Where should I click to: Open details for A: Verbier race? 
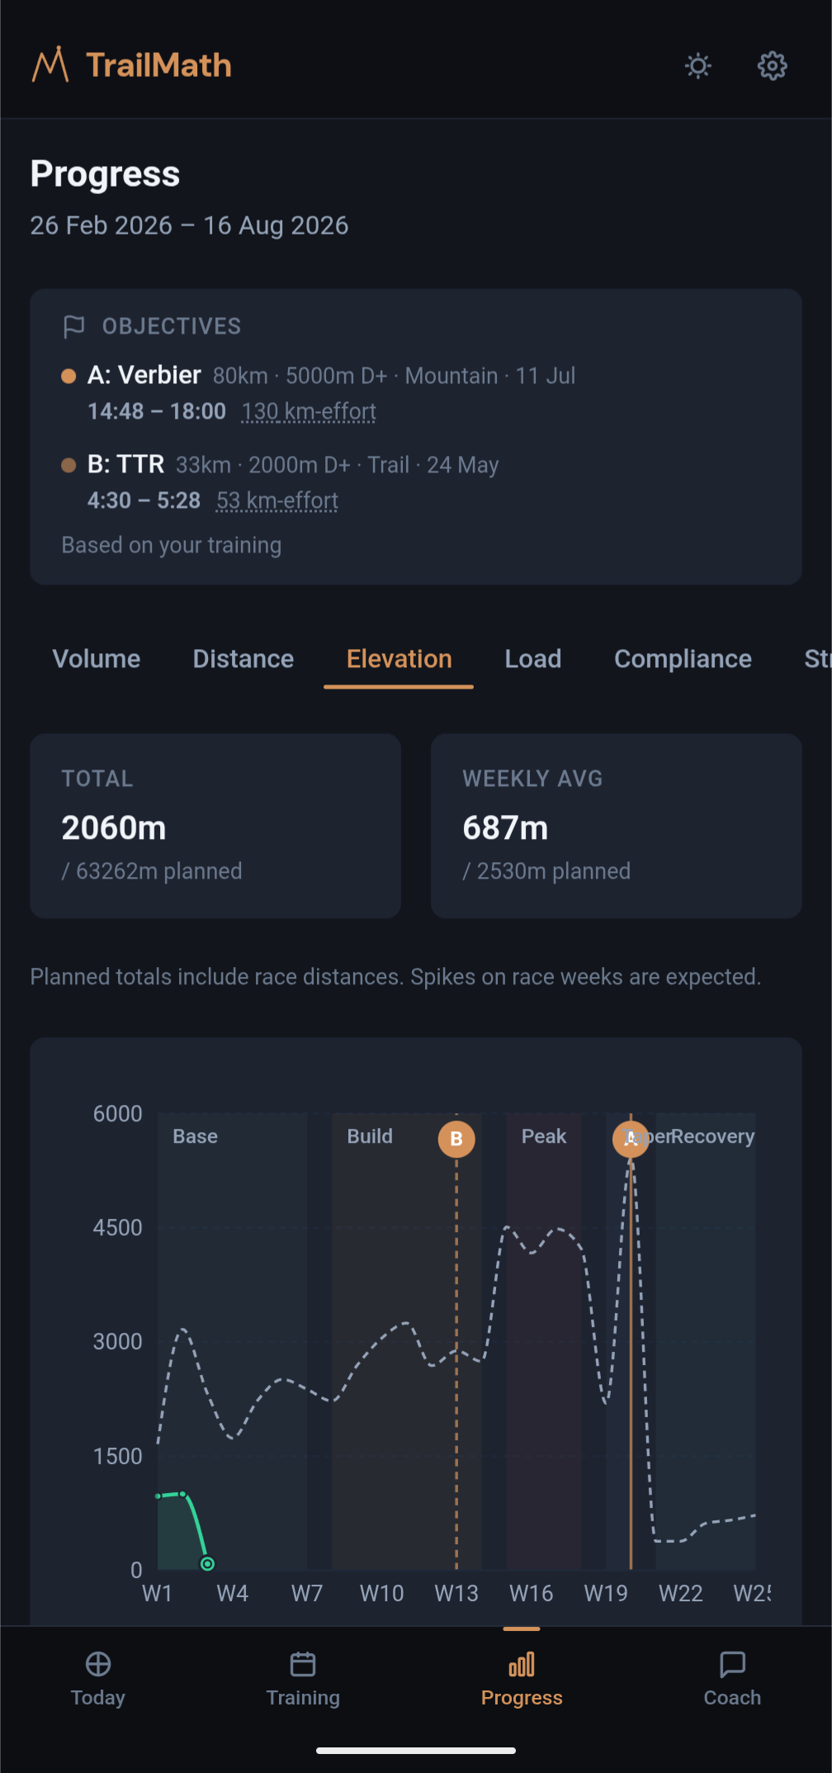[144, 375]
